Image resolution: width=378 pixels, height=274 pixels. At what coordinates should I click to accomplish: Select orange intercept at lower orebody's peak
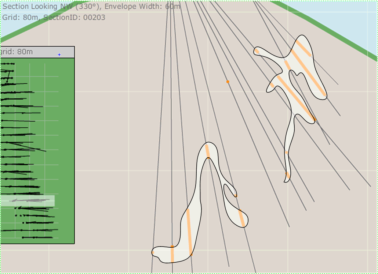click(207, 151)
